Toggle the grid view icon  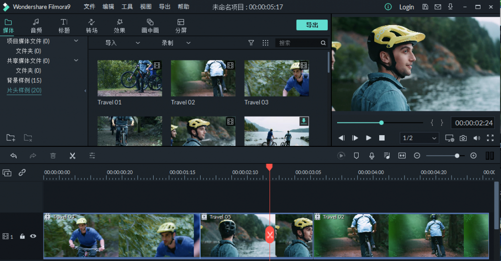[x=266, y=43]
